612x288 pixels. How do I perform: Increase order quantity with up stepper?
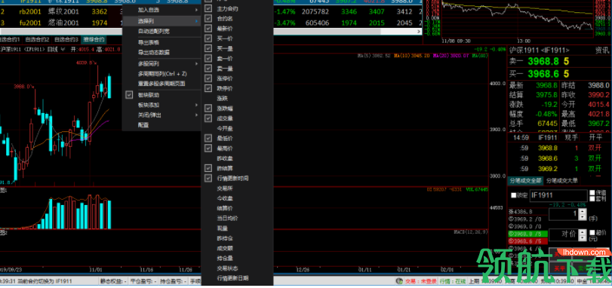pos(583,211)
